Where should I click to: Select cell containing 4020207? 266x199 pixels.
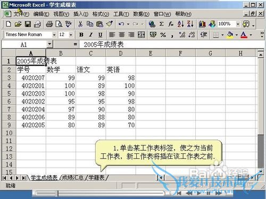click(x=31, y=77)
